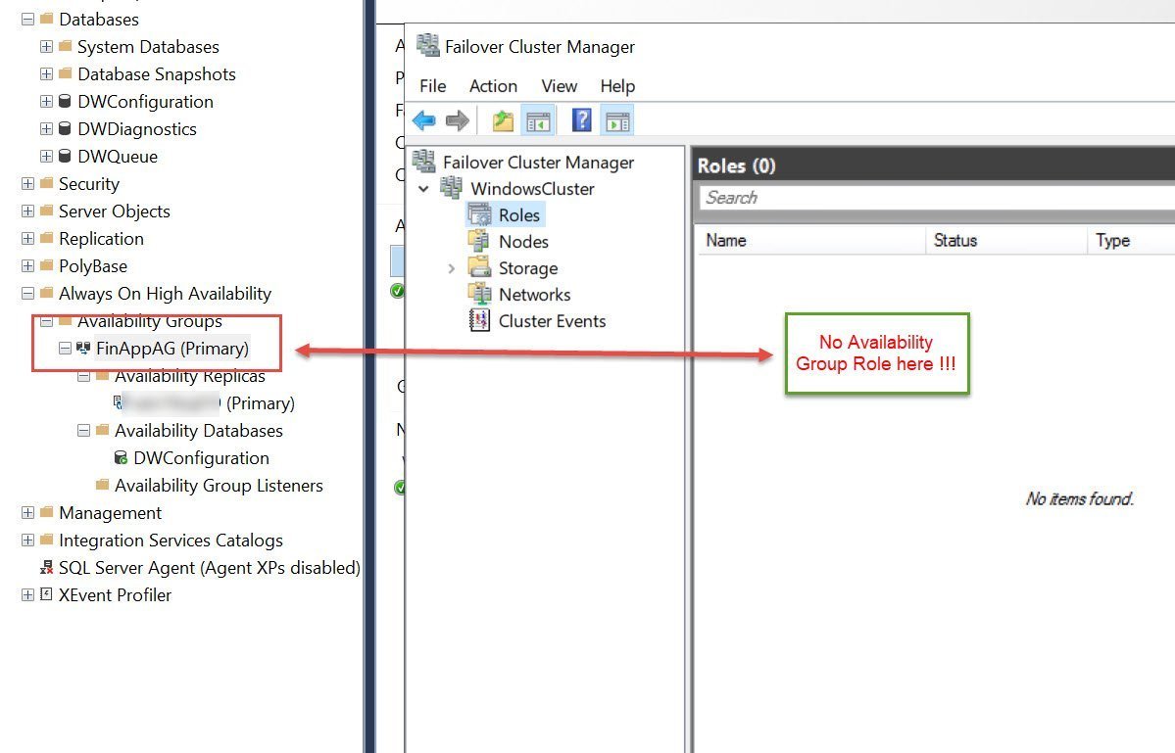Toggle the Show/Hide Console Tree toolbar icon
This screenshot has width=1175, height=753.
pos(538,120)
